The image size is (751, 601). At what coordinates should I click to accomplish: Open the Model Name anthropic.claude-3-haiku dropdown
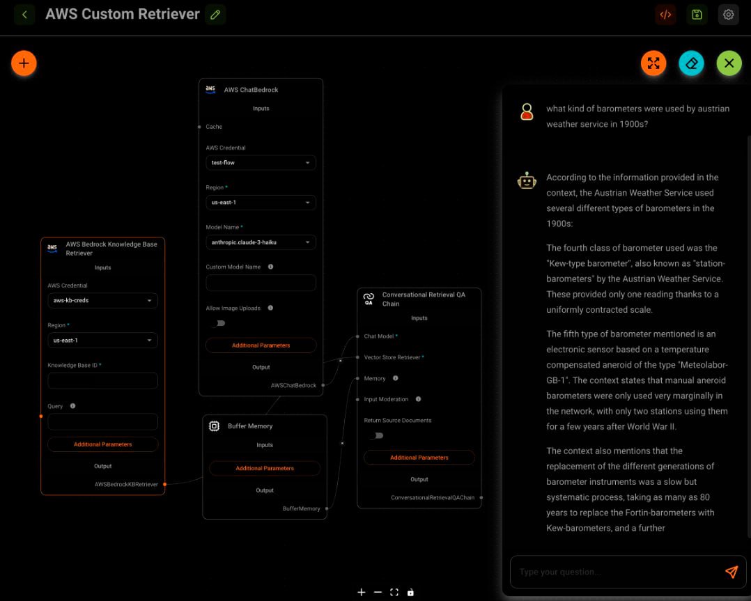pos(261,242)
